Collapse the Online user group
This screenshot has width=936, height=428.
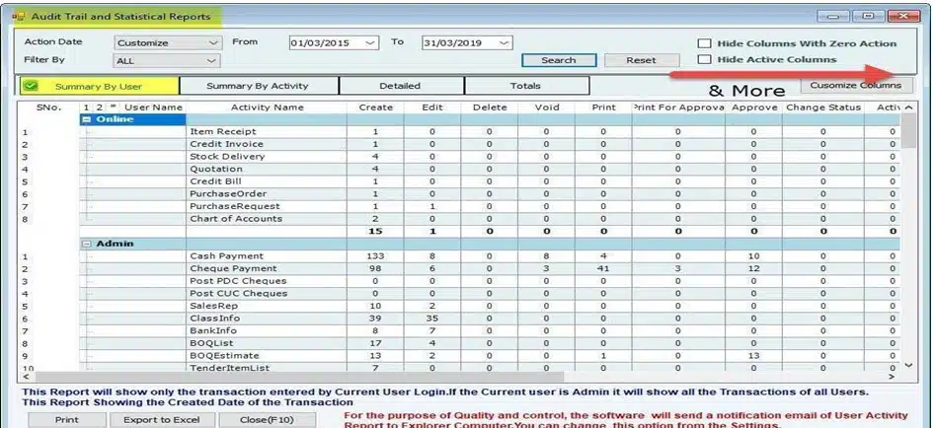87,119
